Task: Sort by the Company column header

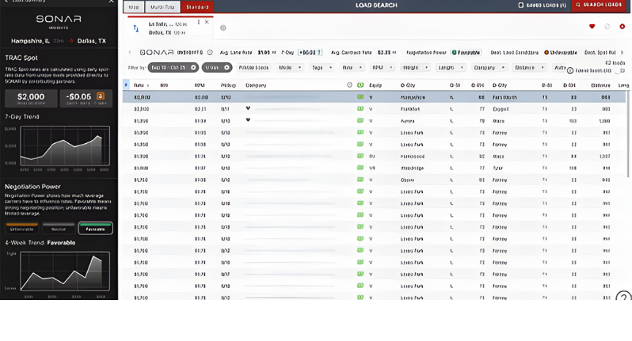Action: [255, 85]
